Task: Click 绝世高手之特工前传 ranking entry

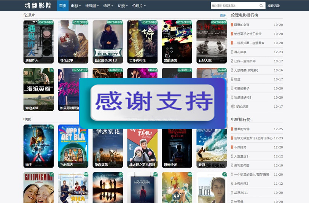Action: tap(248, 34)
